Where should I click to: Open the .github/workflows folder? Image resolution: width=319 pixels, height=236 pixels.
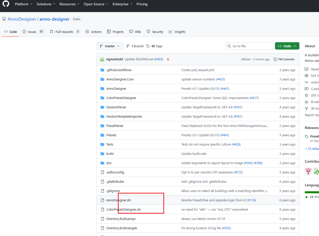click(119, 70)
